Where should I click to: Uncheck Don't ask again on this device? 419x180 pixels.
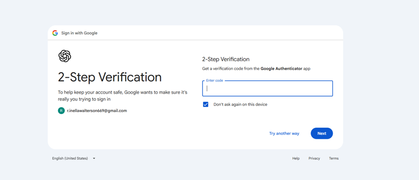205,104
